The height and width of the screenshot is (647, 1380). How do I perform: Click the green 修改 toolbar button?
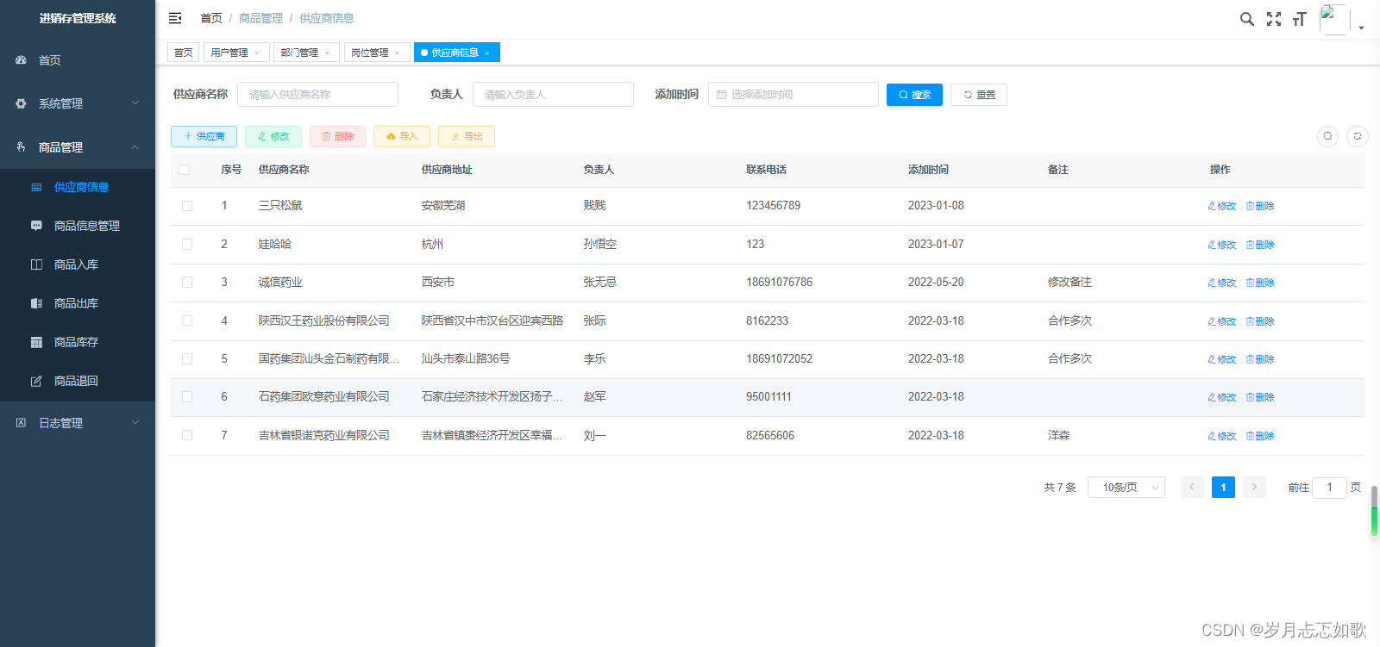click(273, 136)
